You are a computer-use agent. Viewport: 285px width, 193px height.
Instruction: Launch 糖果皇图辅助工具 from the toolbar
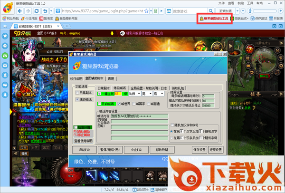pyautogui.click(x=214, y=19)
